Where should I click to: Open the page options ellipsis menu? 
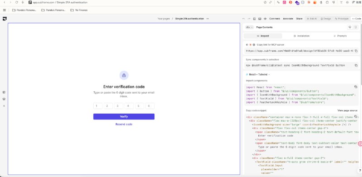[x=208, y=19]
